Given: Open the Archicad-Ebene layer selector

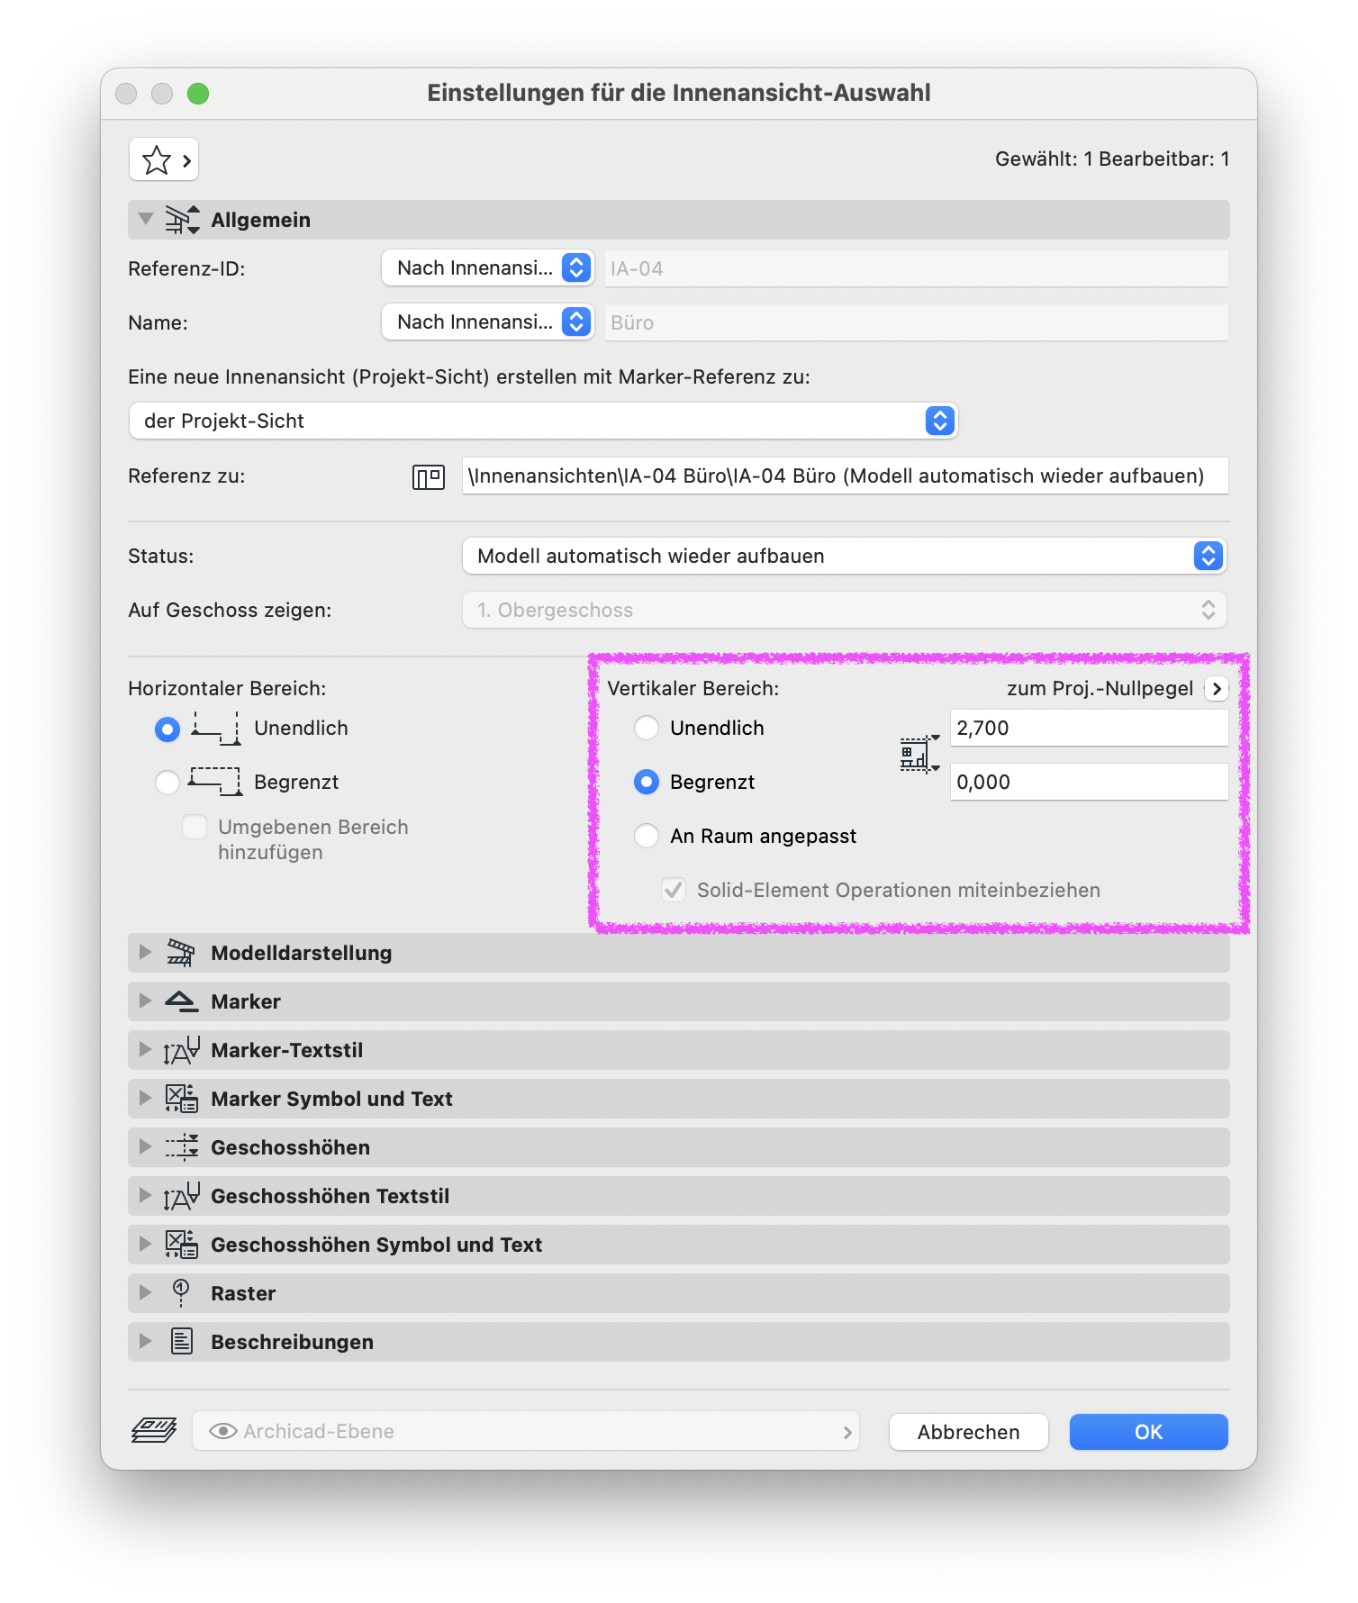Looking at the screenshot, I should [x=526, y=1431].
